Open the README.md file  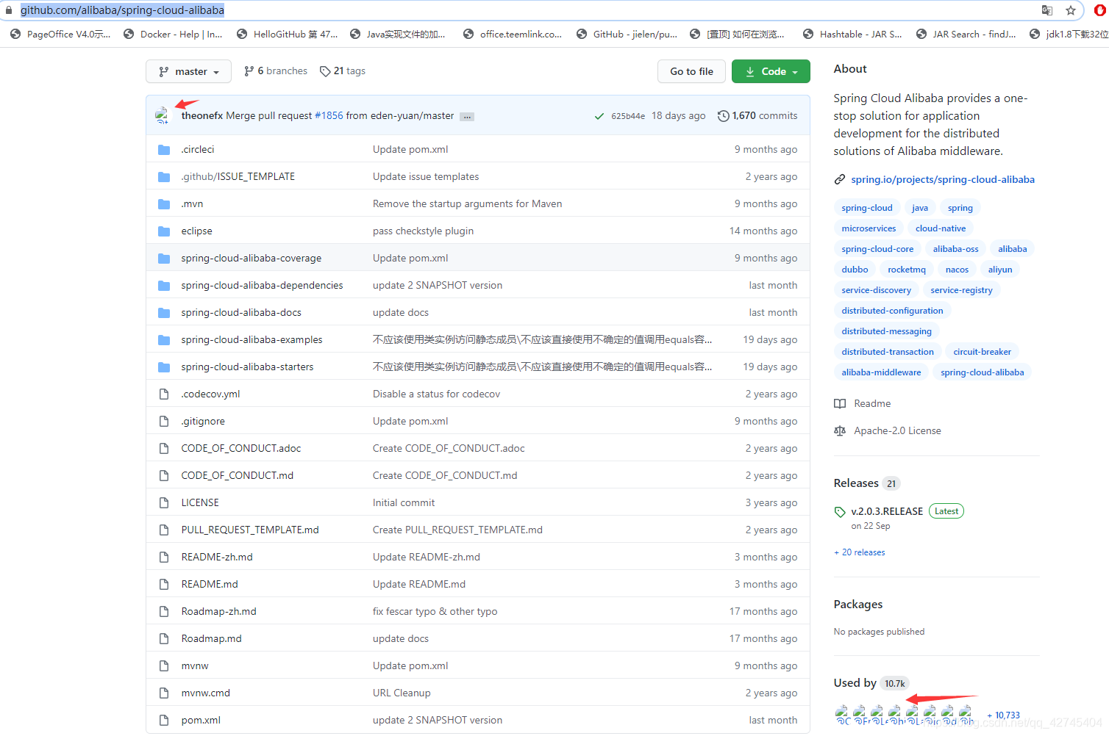(x=210, y=584)
